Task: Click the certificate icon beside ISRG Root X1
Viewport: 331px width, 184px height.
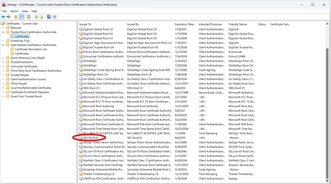Action: click(81, 88)
